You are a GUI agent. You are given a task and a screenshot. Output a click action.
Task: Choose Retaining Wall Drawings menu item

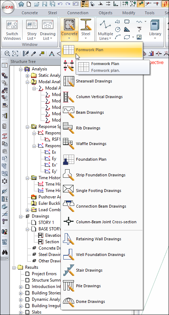pyautogui.click(x=102, y=239)
